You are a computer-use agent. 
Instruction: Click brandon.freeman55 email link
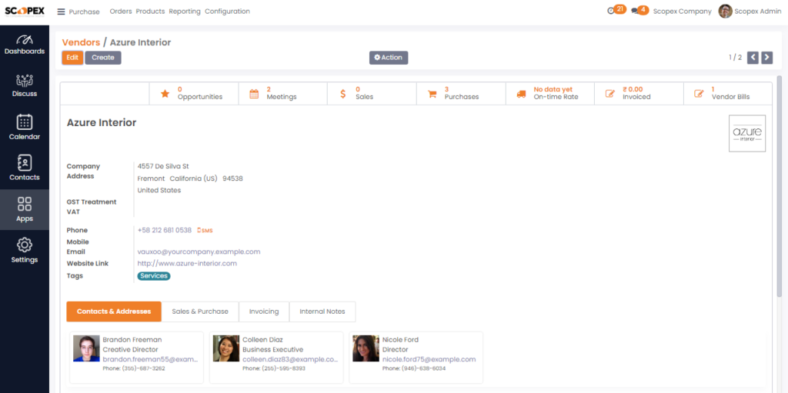151,359
